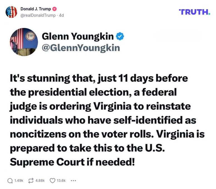The image size is (216, 189).
Task: Click the "Supreme Court if needed!" text line
Action: point(72,162)
